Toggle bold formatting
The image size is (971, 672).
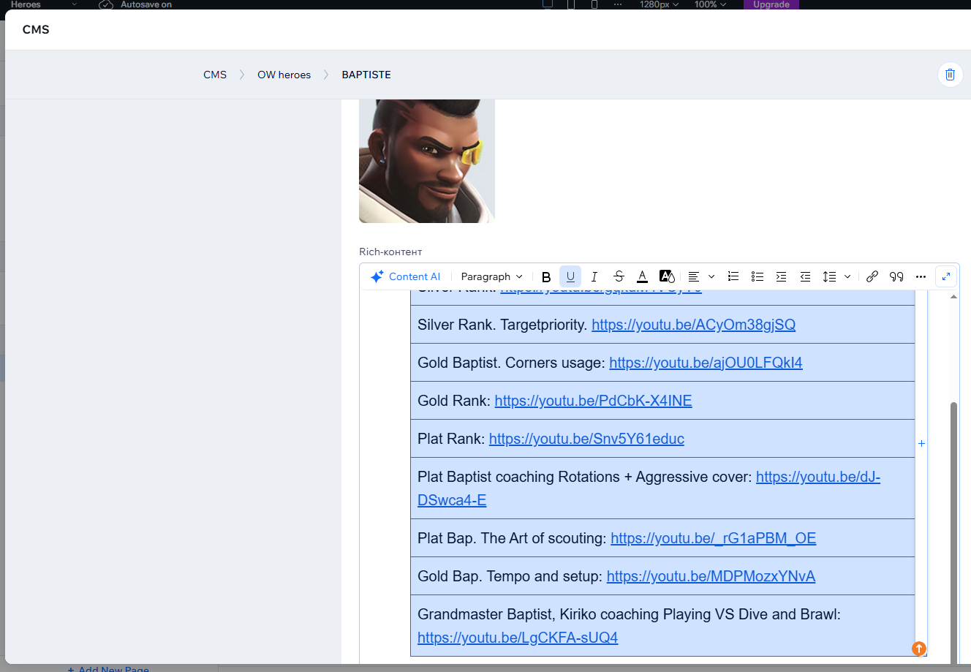pyautogui.click(x=546, y=276)
